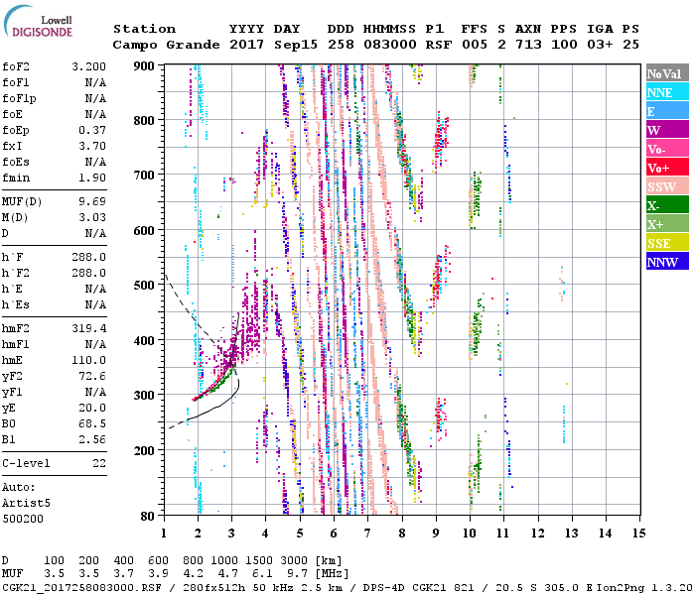Click the C-level value 22
Image resolution: width=695 pixels, height=595 pixels.
click(x=100, y=463)
